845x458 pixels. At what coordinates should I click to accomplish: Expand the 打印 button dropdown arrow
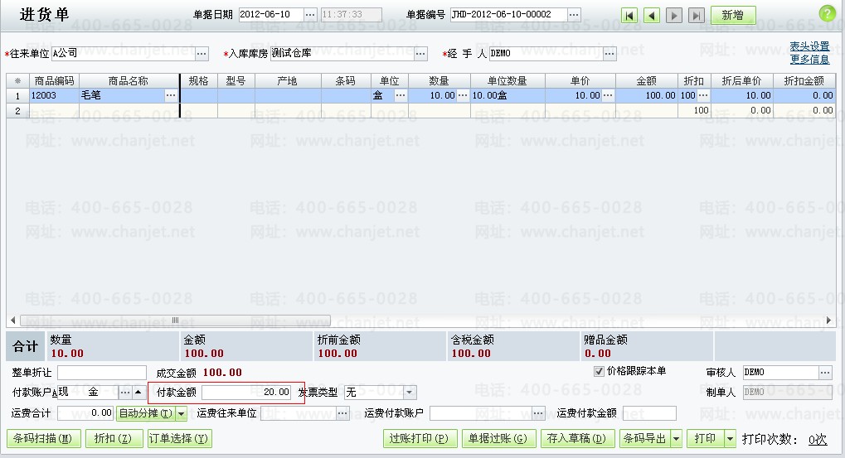pyautogui.click(x=730, y=438)
